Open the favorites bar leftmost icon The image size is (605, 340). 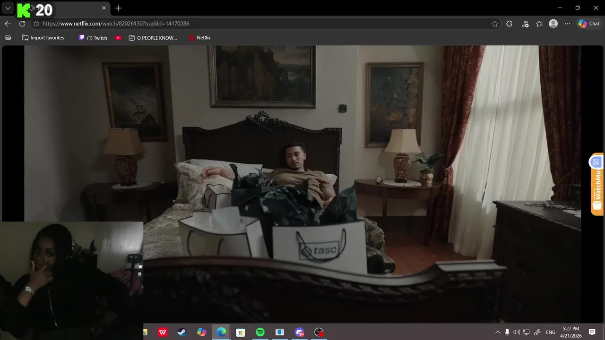click(x=8, y=38)
